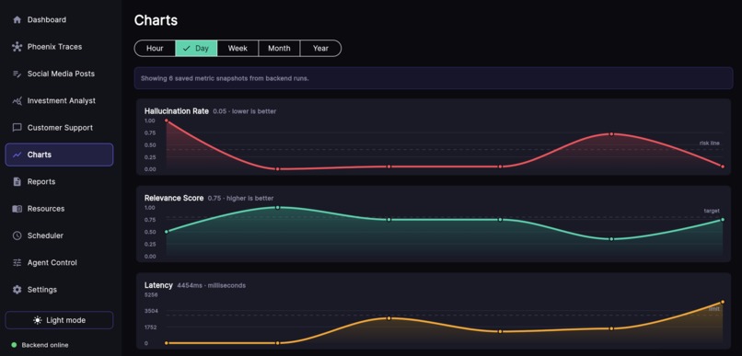
Task: Click the Settings gear icon
Action: (17, 290)
